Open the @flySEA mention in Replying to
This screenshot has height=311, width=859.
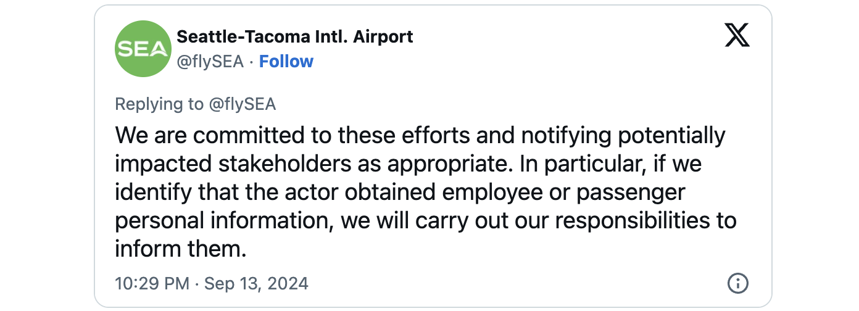pyautogui.click(x=242, y=104)
